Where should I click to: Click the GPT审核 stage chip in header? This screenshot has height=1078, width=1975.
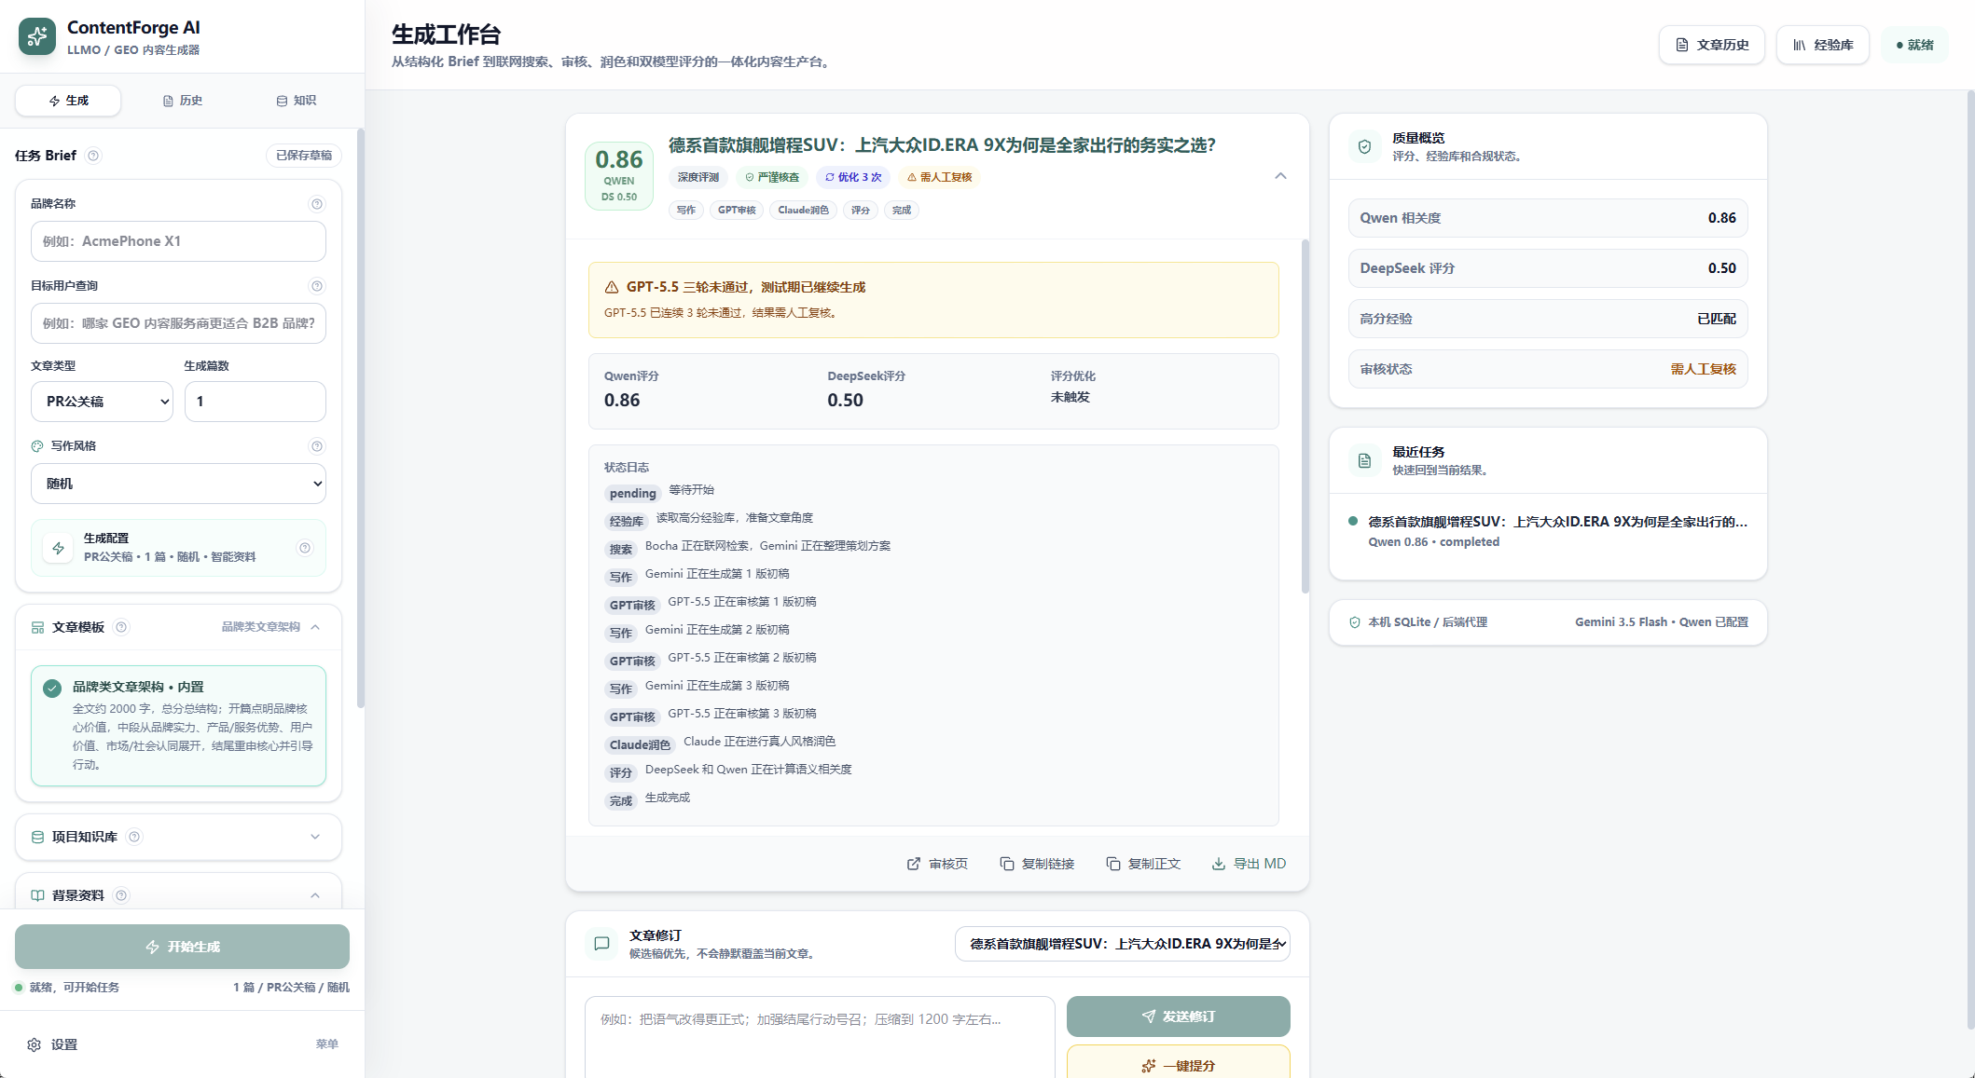pos(737,211)
